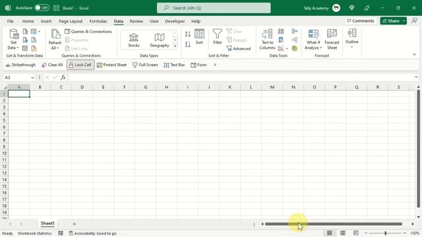Sort A to Z ascending
The width and height of the screenshot is (422, 237).
[188, 34]
